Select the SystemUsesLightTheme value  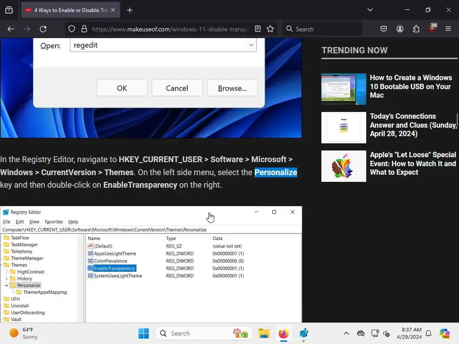[118, 276]
